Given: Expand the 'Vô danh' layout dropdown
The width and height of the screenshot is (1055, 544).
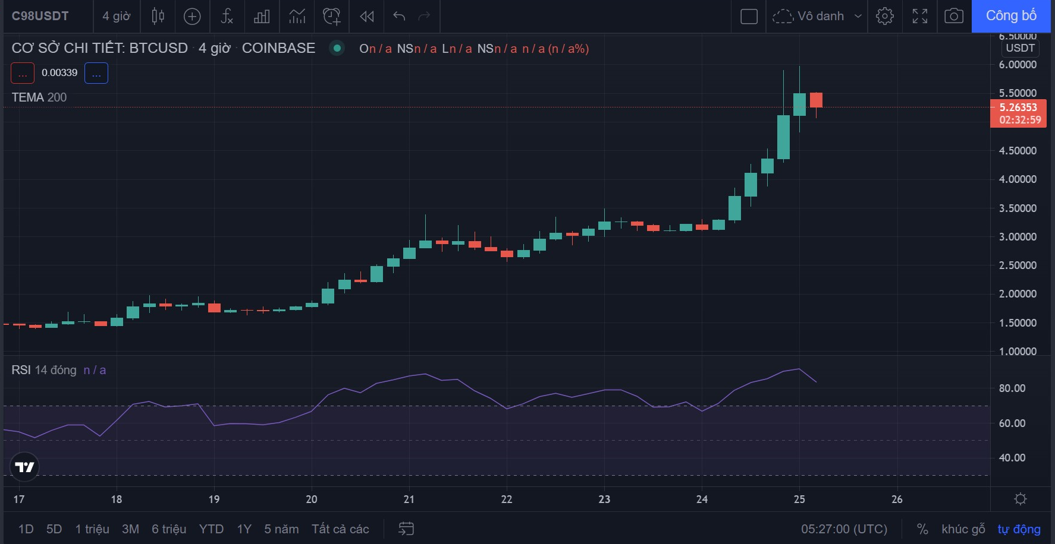Looking at the screenshot, I should click(858, 16).
